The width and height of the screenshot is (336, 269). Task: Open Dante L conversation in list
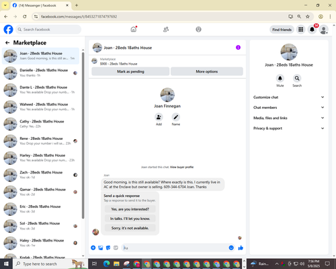40,90
